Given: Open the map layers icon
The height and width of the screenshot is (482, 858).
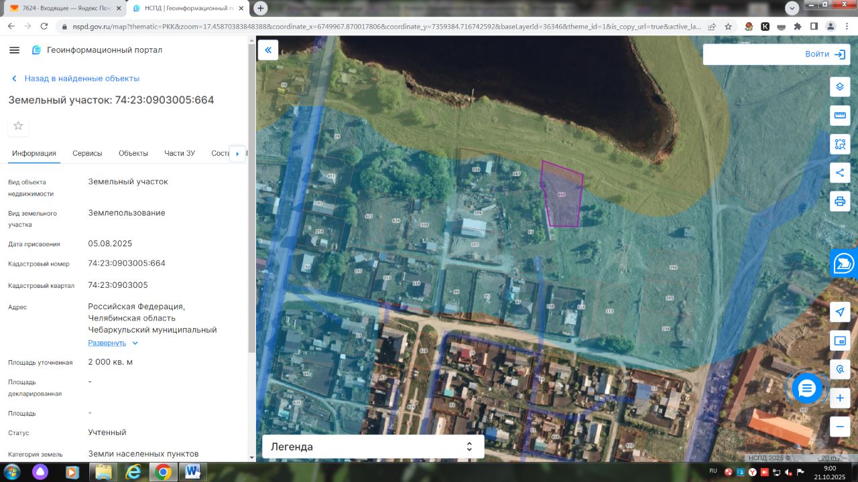Looking at the screenshot, I should tap(840, 87).
